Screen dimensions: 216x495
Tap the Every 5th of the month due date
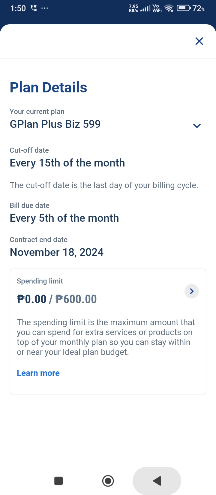click(64, 218)
